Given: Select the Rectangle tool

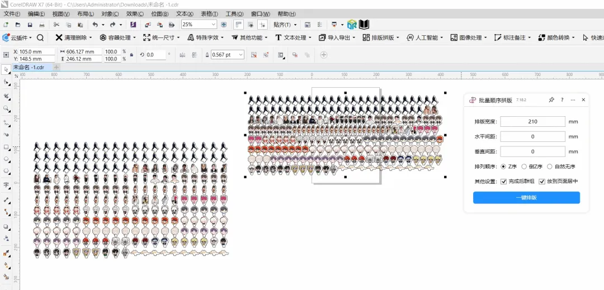Looking at the screenshot, I should tap(6, 147).
